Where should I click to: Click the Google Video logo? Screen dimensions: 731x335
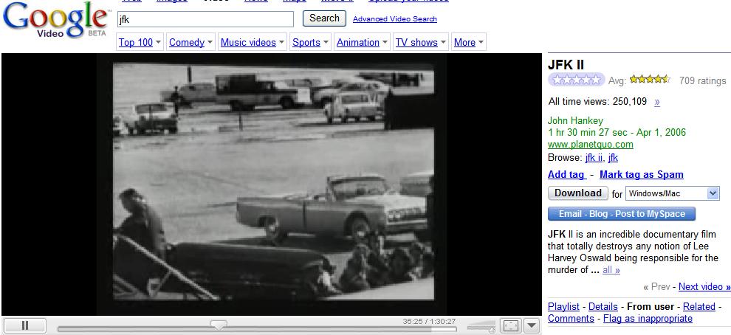pos(55,20)
